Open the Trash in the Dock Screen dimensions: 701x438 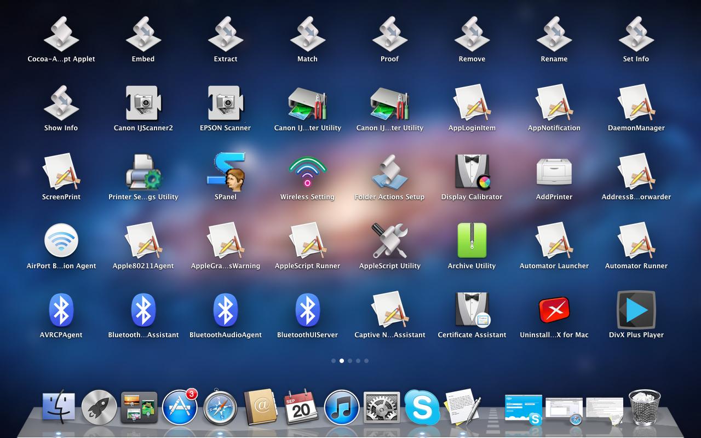point(645,407)
